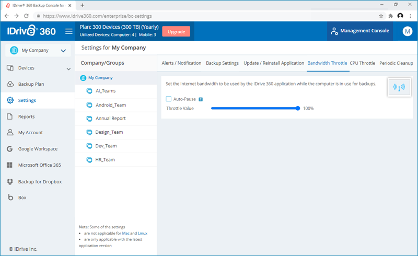Open the My Company dropdown selector
The image size is (418, 256).
(x=37, y=51)
